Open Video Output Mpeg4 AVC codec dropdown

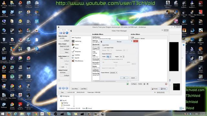[x=65, y=46]
